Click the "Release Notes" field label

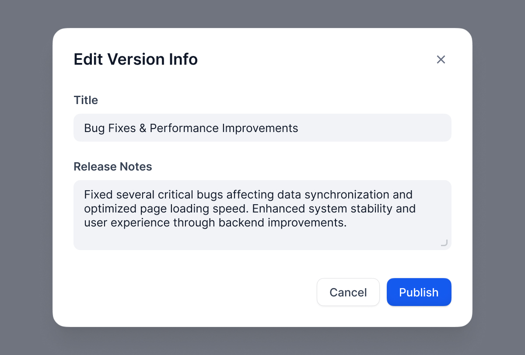(x=113, y=167)
